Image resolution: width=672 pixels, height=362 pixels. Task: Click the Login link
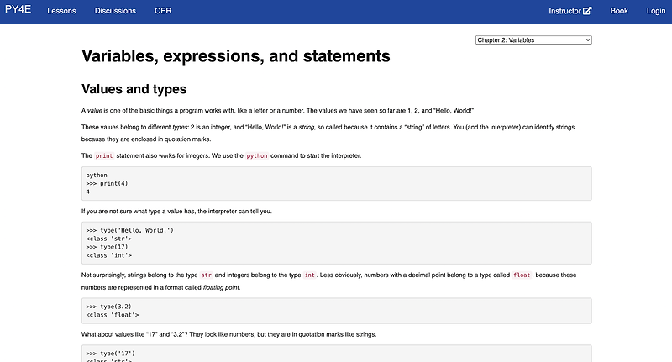pyautogui.click(x=655, y=11)
